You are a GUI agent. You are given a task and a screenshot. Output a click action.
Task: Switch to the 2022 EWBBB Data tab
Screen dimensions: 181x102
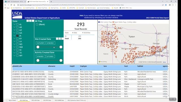(59, 100)
